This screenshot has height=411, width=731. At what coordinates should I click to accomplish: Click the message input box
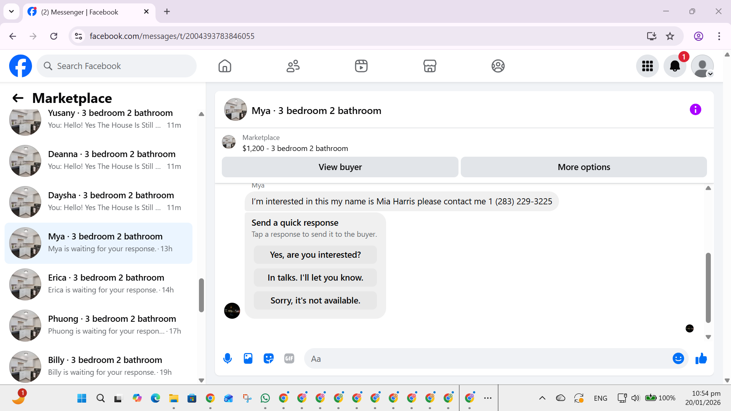point(488,359)
